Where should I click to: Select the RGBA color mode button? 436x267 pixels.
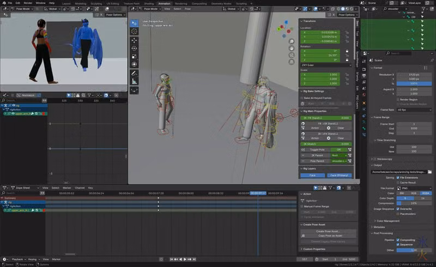(x=426, y=193)
